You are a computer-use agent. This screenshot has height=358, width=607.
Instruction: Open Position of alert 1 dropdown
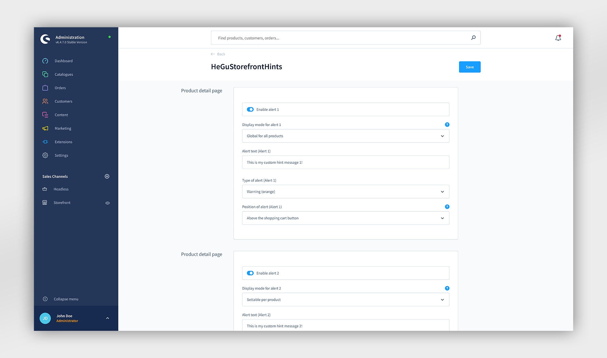(345, 218)
